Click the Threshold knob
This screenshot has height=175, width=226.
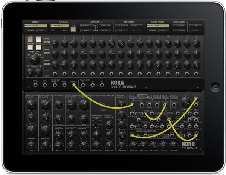pyautogui.click(x=174, y=145)
